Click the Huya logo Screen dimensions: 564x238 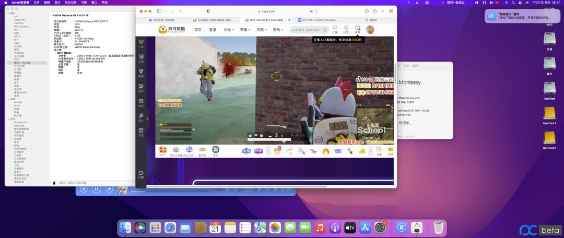coord(172,29)
